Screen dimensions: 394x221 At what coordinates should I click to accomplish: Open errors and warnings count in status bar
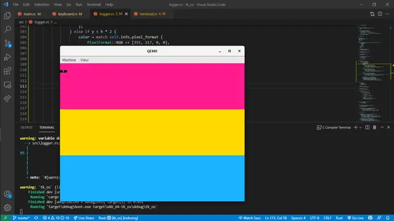[56, 218]
